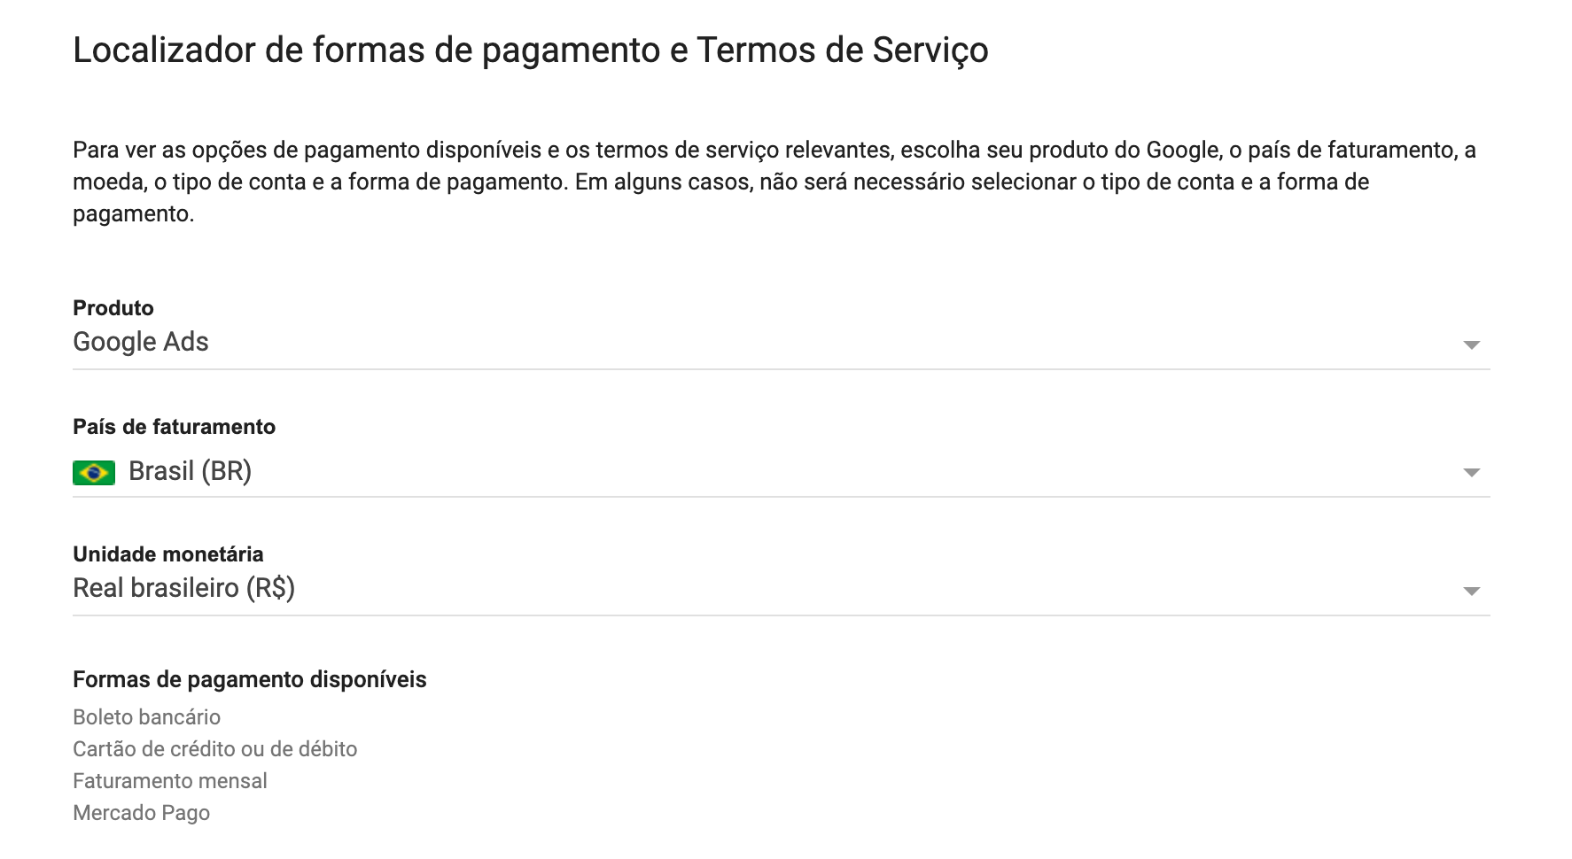Choose Boleto bancário payment method
The height and width of the screenshot is (859, 1572).
146,717
